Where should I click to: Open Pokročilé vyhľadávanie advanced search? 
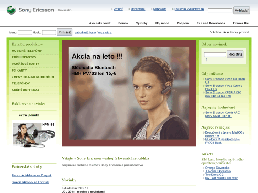coord(189,9)
